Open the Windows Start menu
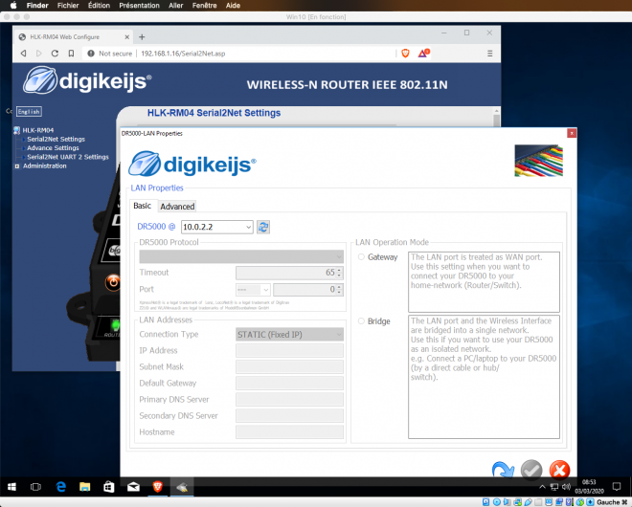632x507 pixels. point(11,487)
